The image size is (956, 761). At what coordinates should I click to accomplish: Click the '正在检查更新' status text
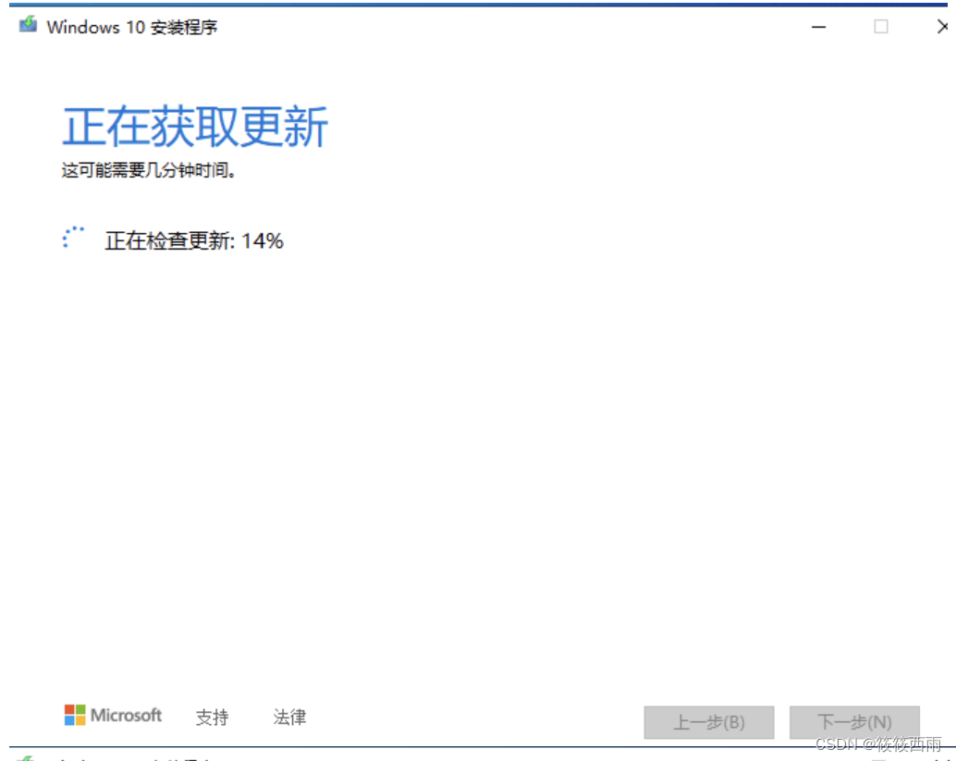(170, 240)
